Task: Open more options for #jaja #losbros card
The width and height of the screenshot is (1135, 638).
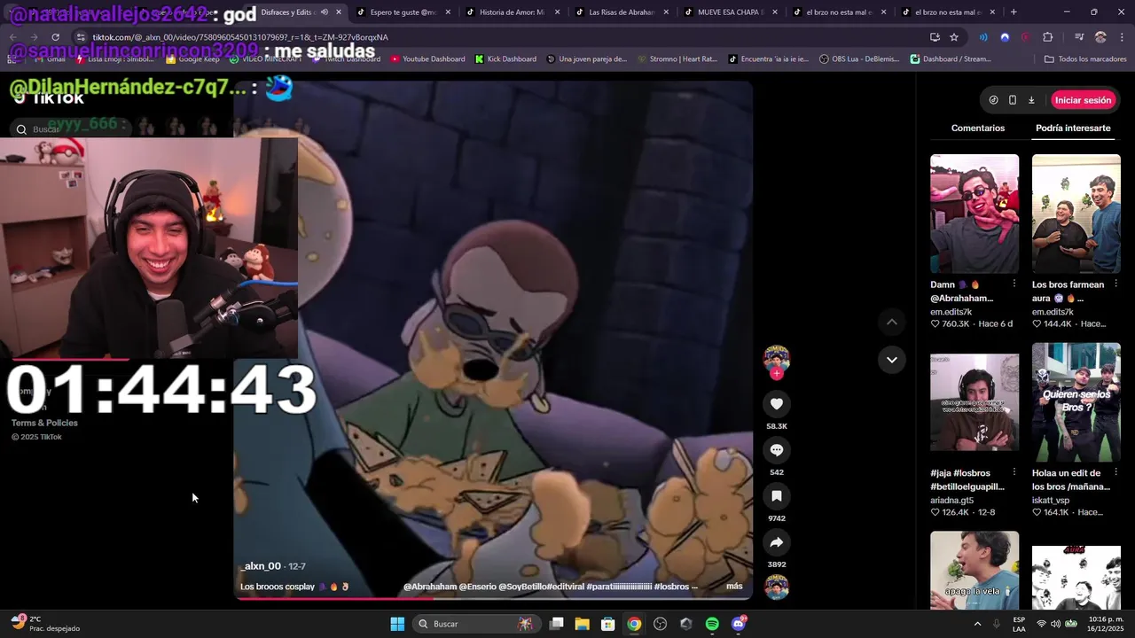Action: click(x=1014, y=472)
